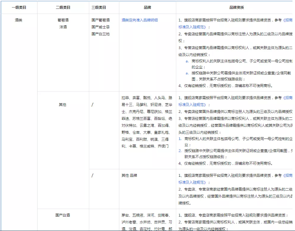Click the brand line containing 卡慕、格兰威特、齐侯门
The image size is (295, 231).
145,146
